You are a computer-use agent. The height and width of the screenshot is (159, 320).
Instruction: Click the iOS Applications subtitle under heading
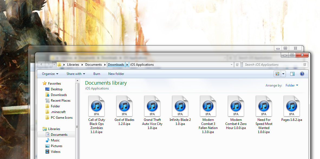(97, 88)
